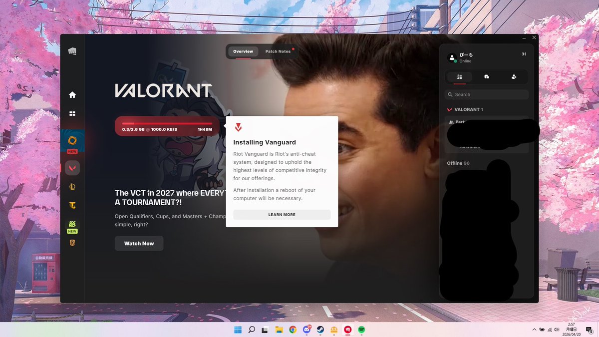Image resolution: width=599 pixels, height=337 pixels.
Task: Click the Vanguard red shield icon in popup
Action: [x=239, y=127]
